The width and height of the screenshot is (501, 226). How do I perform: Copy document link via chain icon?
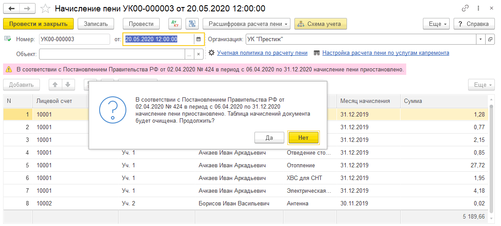pyautogui.click(x=465, y=8)
